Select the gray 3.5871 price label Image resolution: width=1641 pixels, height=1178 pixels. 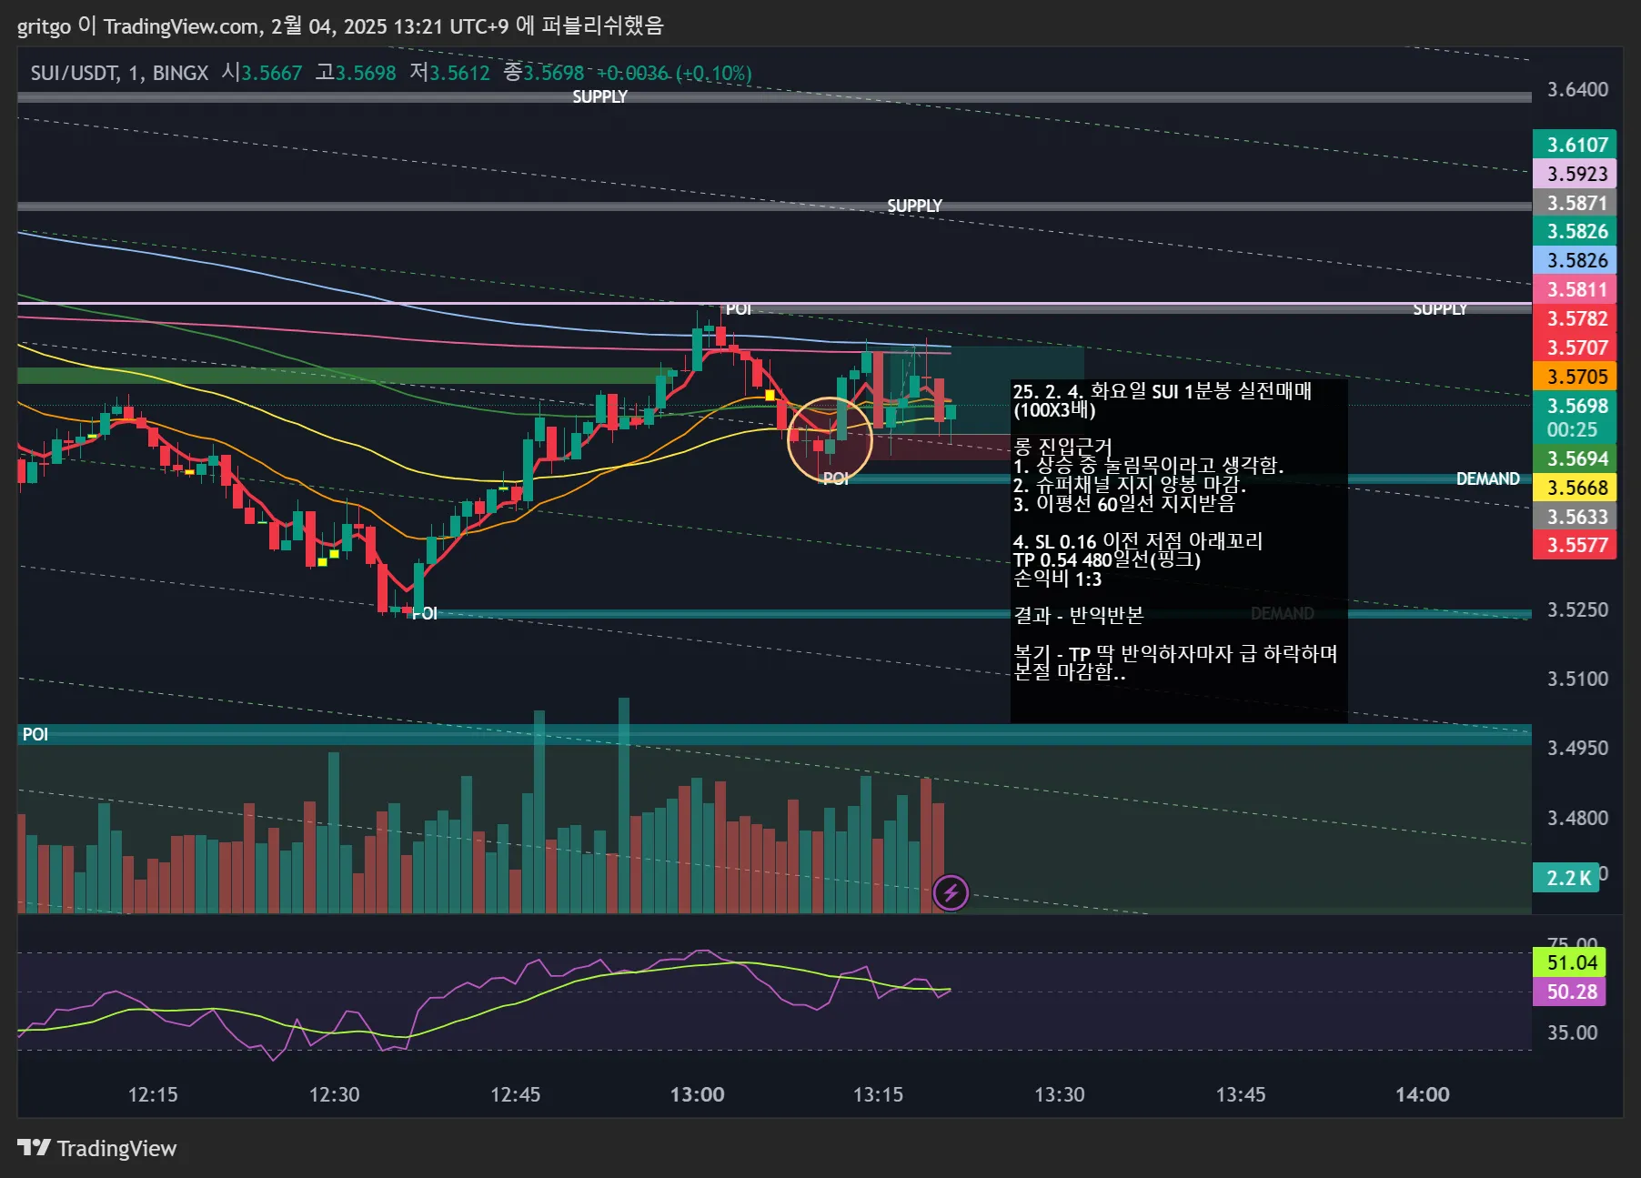pyautogui.click(x=1575, y=203)
